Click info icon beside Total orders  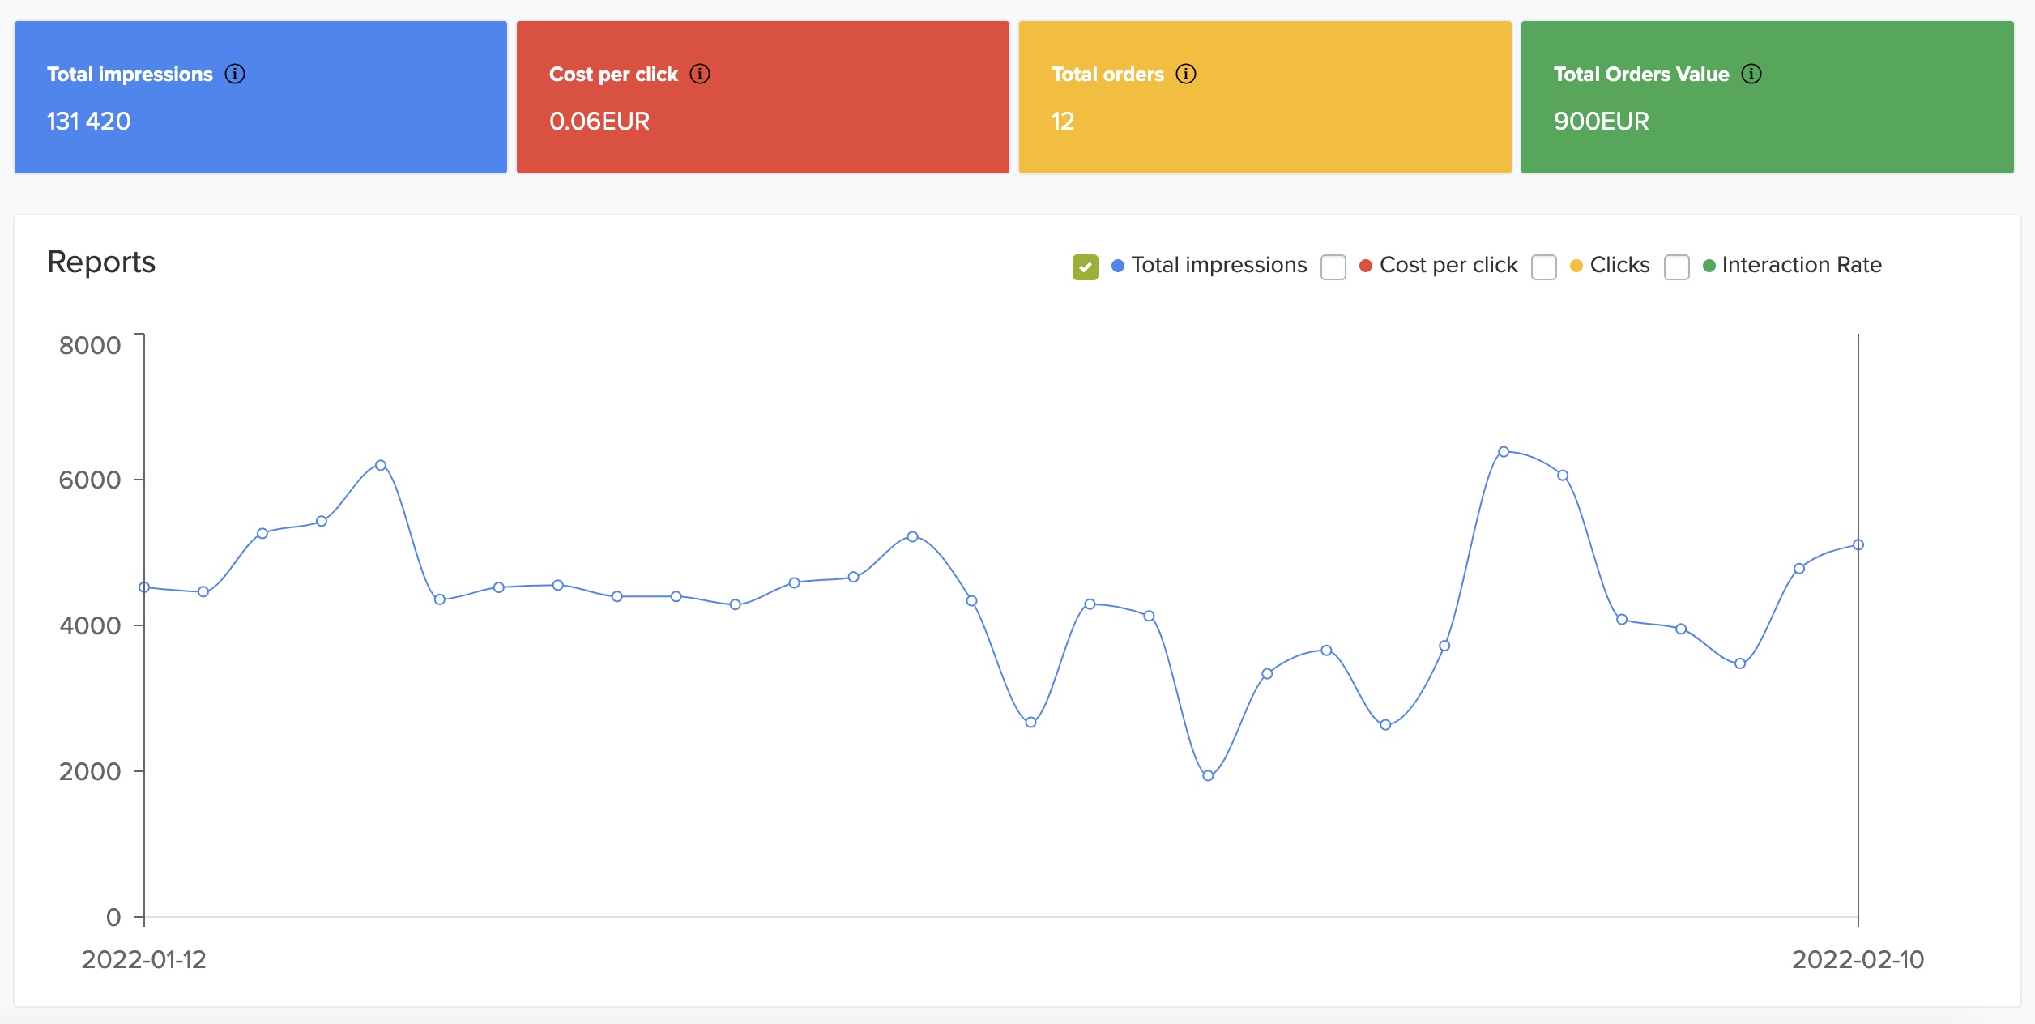tap(1186, 74)
